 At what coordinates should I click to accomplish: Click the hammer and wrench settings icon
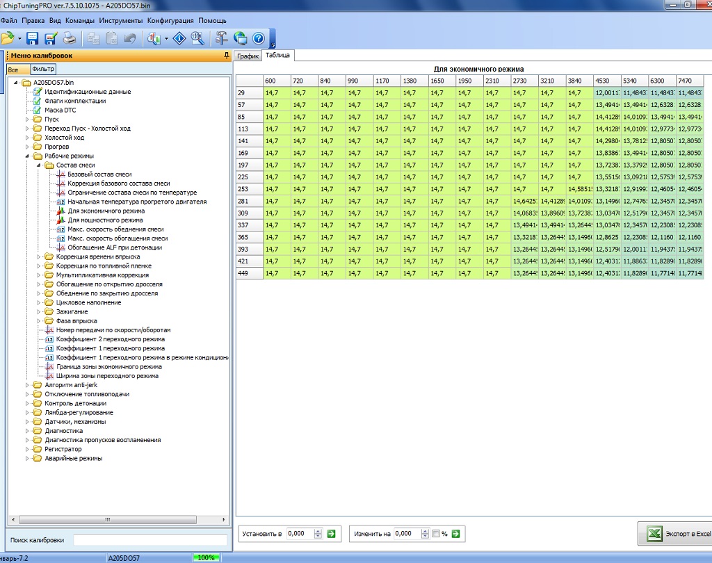pos(221,39)
